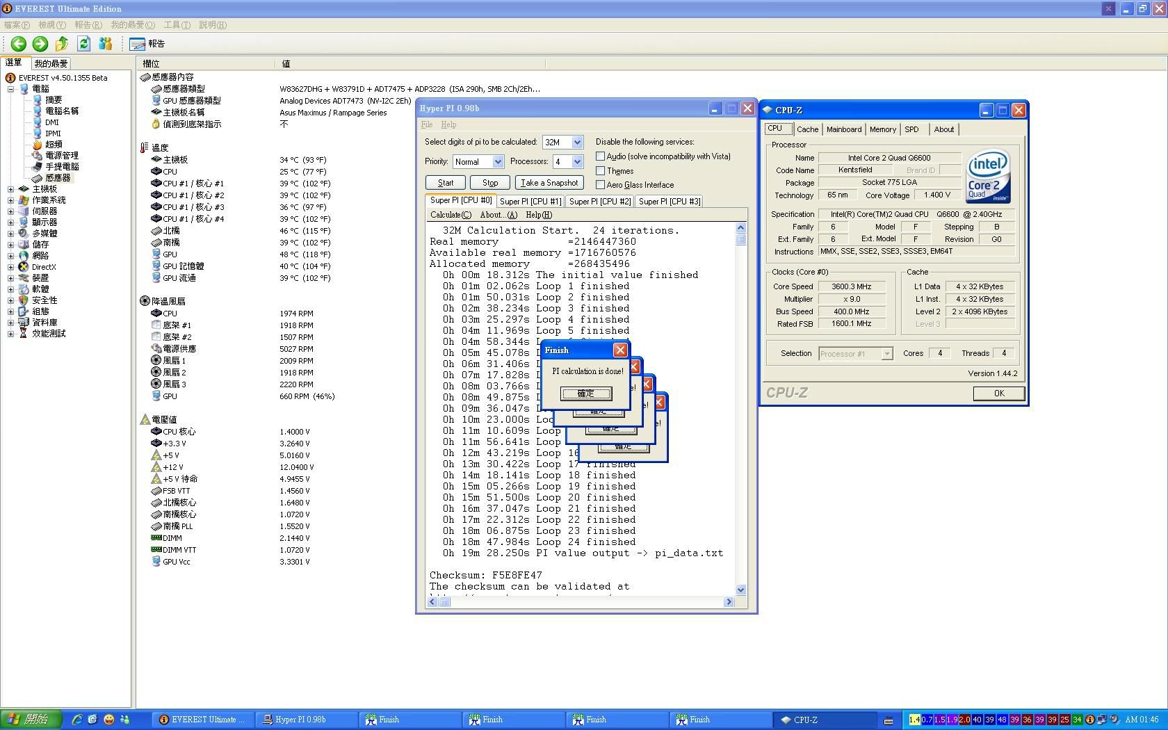Open the Processor #1 selection dropdown in CPU-Z
The height and width of the screenshot is (730, 1168).
[886, 354]
